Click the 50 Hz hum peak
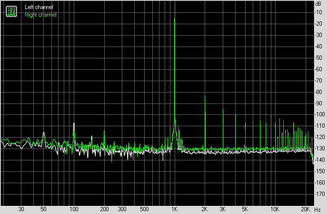This screenshot has width=327, height=214. tap(44, 132)
